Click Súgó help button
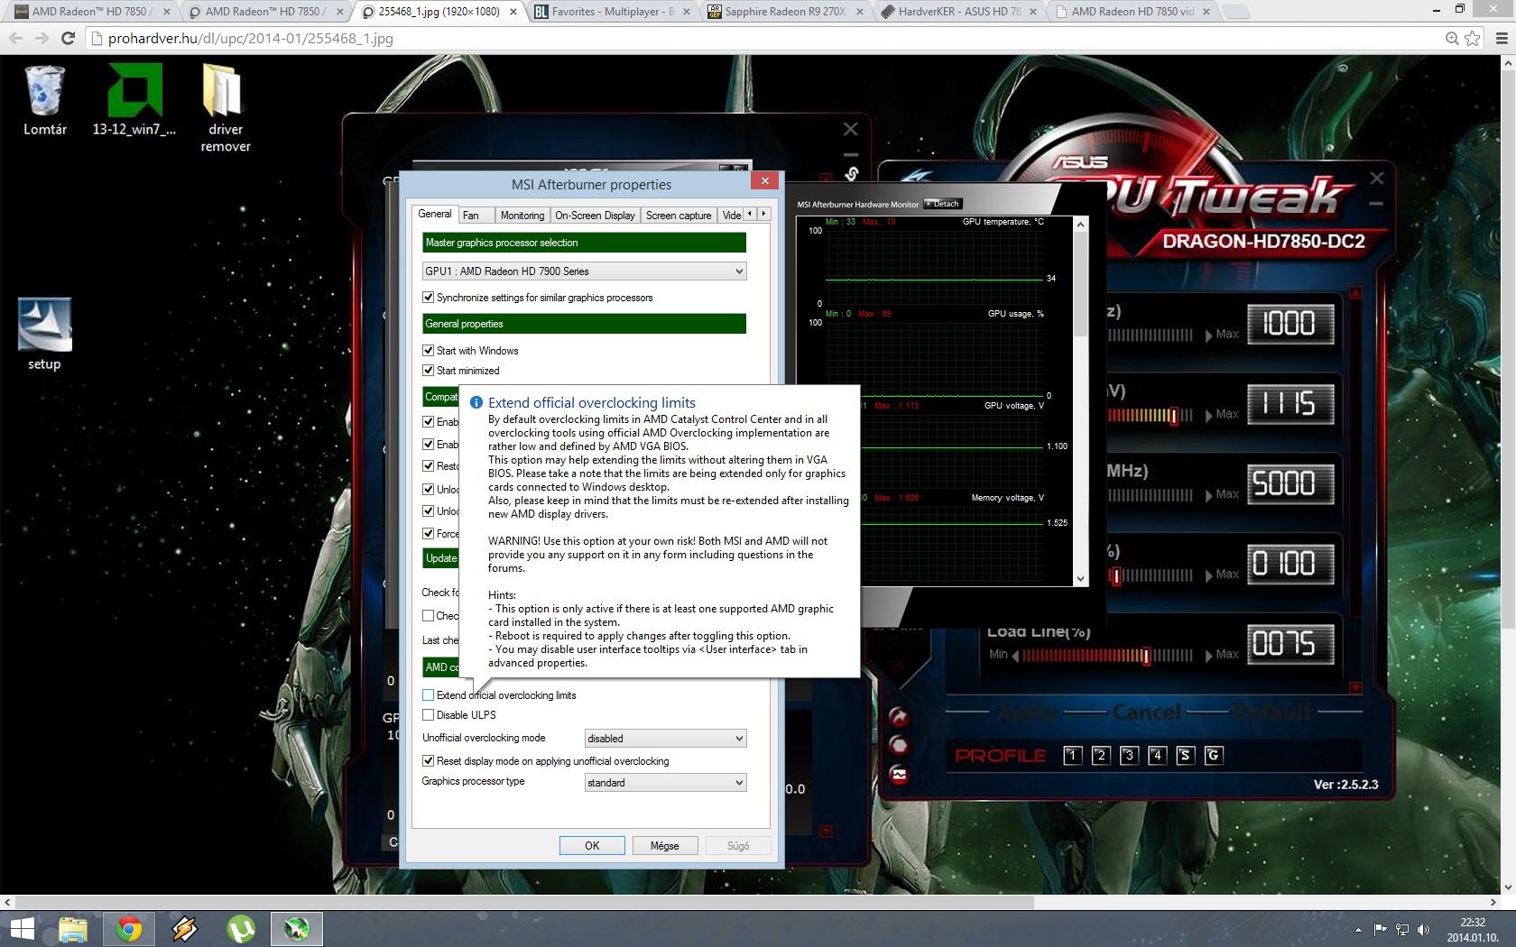 click(x=738, y=846)
